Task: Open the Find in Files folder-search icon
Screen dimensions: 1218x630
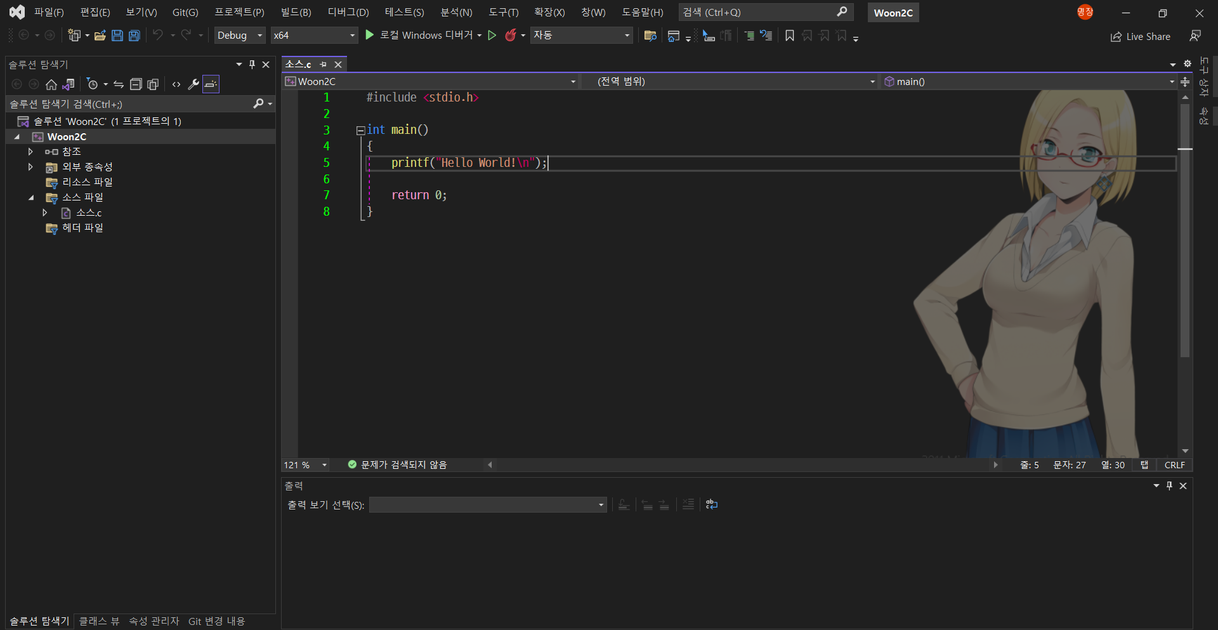Action: tap(650, 36)
